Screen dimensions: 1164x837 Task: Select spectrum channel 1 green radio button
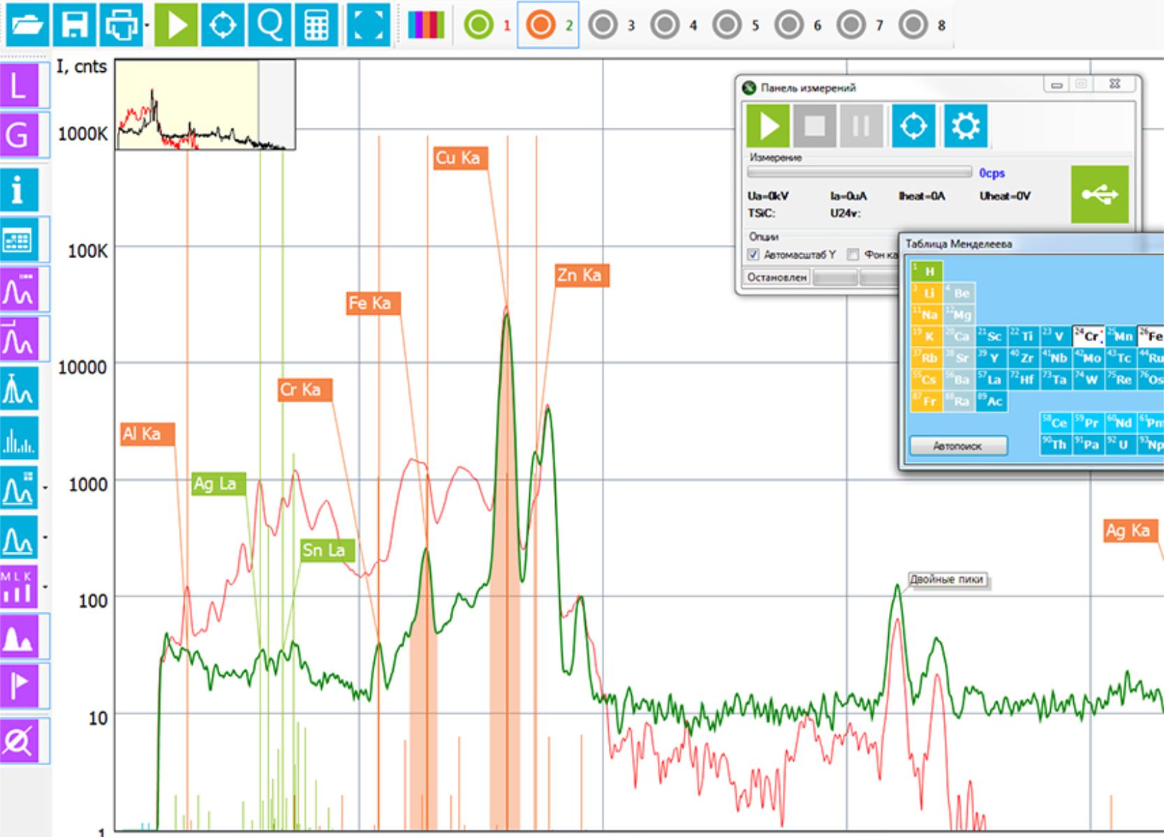click(478, 25)
